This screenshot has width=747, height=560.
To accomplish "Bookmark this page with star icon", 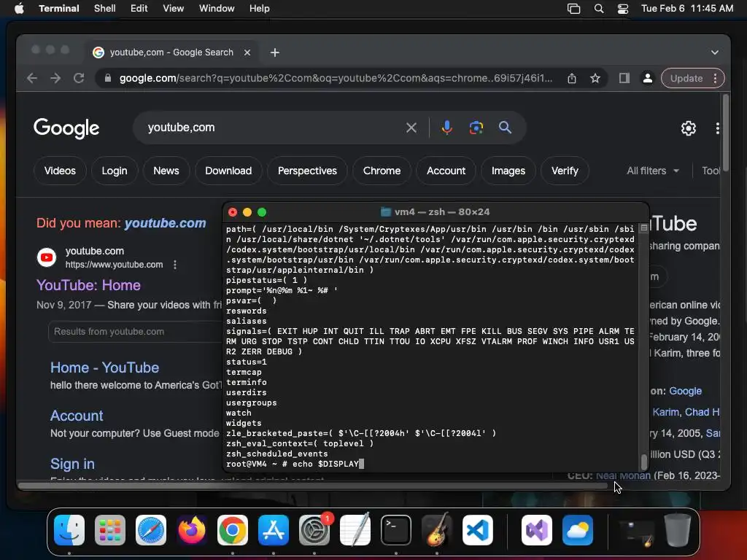I will click(x=595, y=78).
